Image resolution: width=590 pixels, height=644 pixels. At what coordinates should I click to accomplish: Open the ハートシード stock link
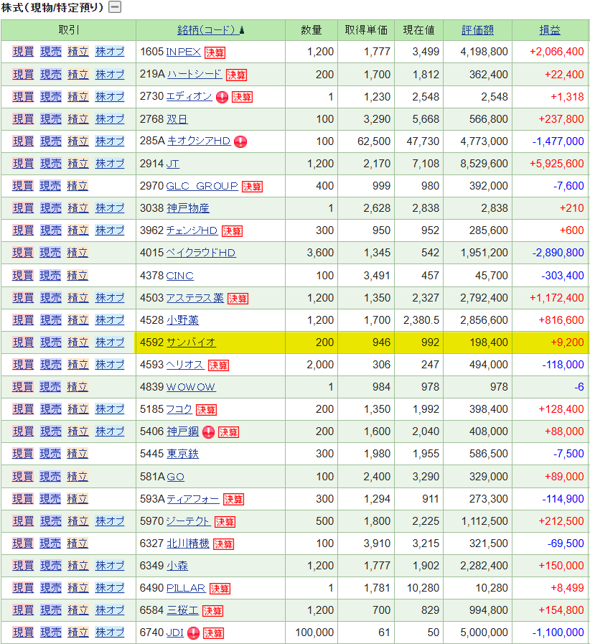pyautogui.click(x=195, y=74)
